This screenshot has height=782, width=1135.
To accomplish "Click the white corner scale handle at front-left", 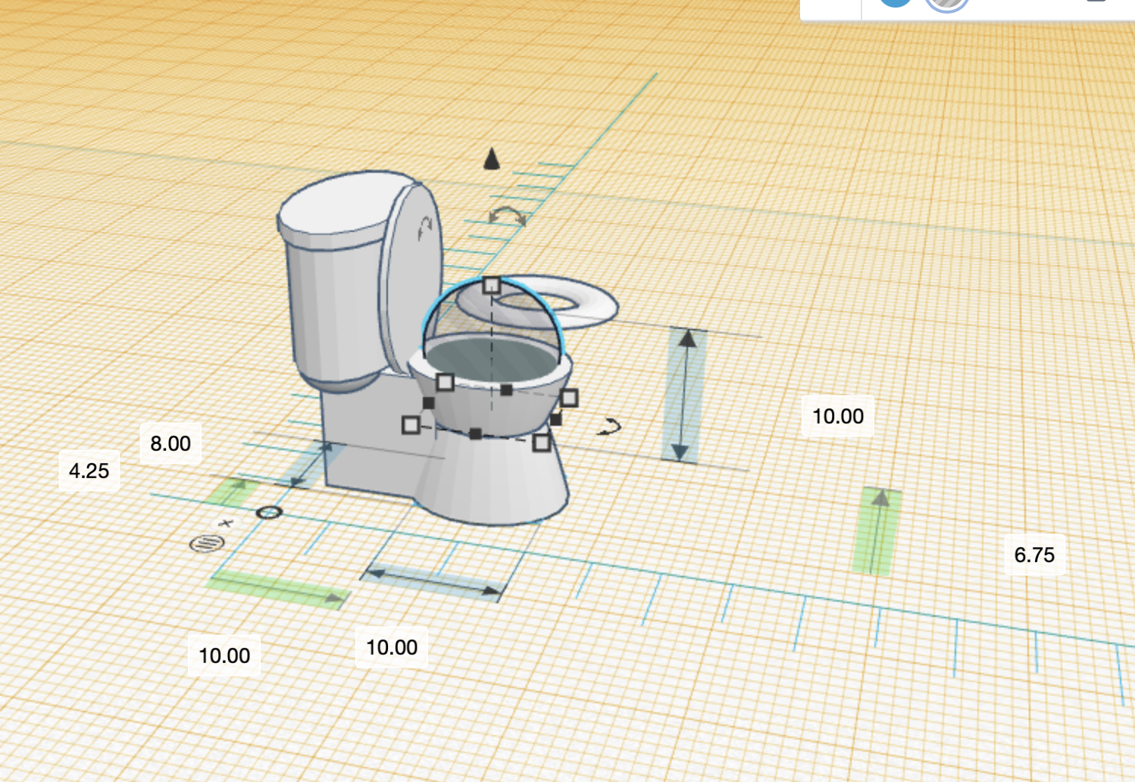I will point(411,424).
